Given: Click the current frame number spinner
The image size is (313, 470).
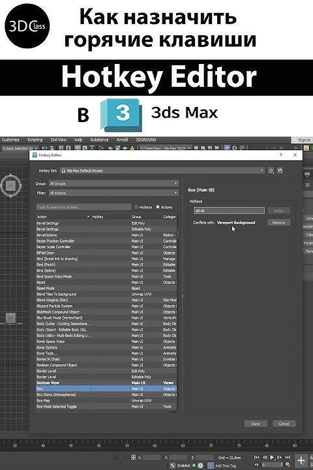Looking at the screenshot, I should [x=272, y=465].
